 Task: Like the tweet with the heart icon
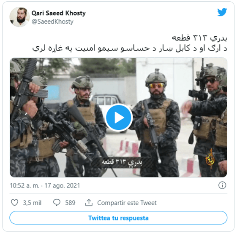(15, 203)
